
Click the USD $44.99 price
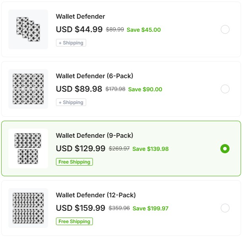[79, 29]
